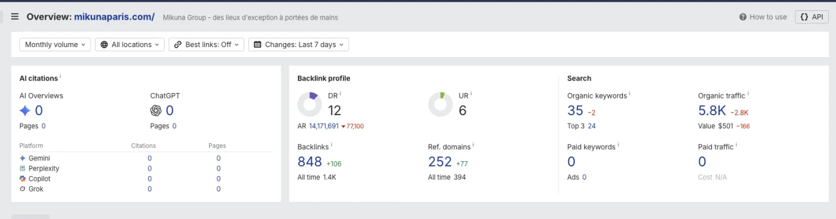This screenshot has width=836, height=219.
Task: Click the globe icon in All locations
Action: 105,45
